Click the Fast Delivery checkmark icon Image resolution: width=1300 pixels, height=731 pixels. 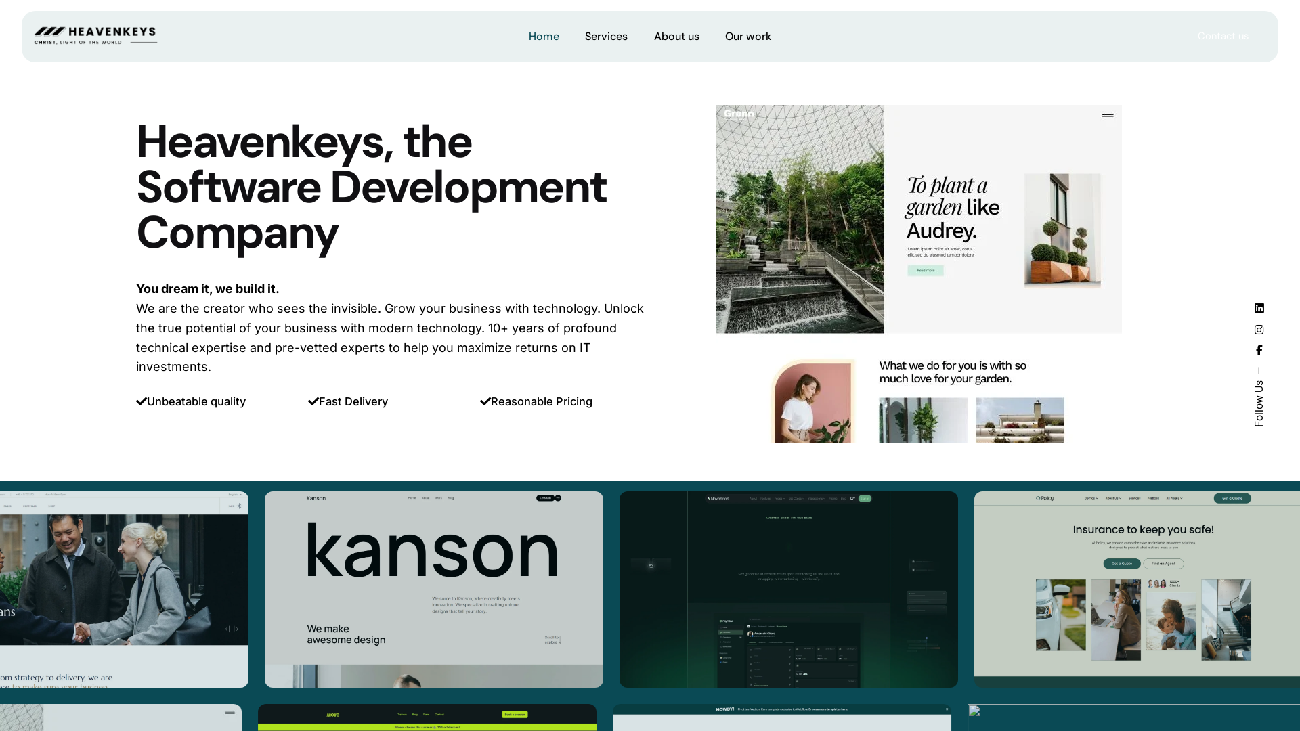pyautogui.click(x=313, y=401)
